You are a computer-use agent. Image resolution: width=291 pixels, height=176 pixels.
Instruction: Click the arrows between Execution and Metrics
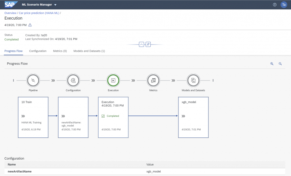pyautogui.click(x=133, y=80)
